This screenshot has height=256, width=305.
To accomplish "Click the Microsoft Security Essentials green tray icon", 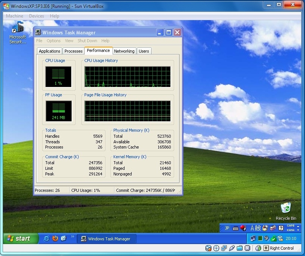I will pyautogui.click(x=273, y=238).
